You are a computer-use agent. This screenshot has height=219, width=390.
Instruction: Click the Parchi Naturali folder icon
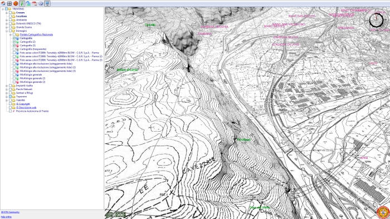click(x=14, y=89)
